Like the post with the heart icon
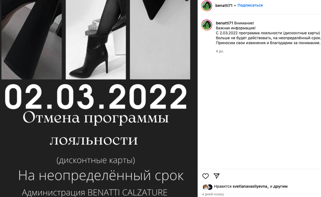The width and height of the screenshot is (321, 197). coord(205,176)
